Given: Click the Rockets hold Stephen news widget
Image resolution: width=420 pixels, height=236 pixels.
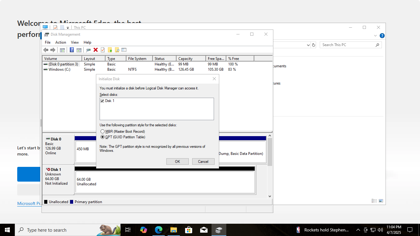Looking at the screenshot, I should (323, 230).
